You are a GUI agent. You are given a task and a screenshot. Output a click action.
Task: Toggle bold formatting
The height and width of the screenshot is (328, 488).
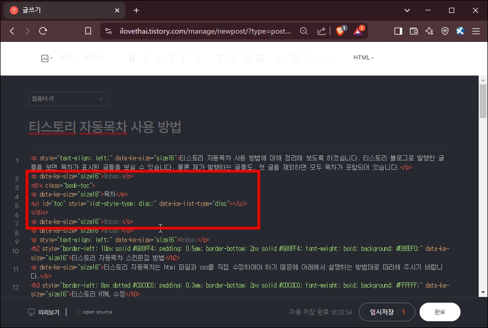pyautogui.click(x=132, y=58)
